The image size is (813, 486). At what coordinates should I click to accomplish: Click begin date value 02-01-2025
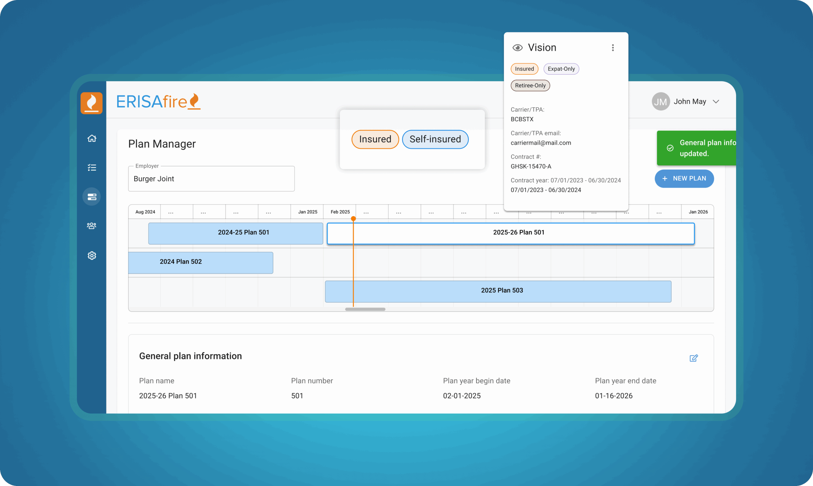click(x=462, y=396)
